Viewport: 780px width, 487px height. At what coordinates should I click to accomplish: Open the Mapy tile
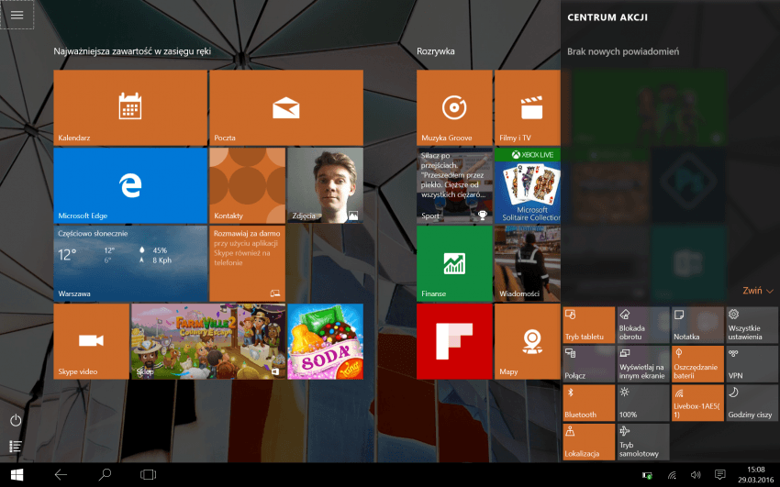528,341
